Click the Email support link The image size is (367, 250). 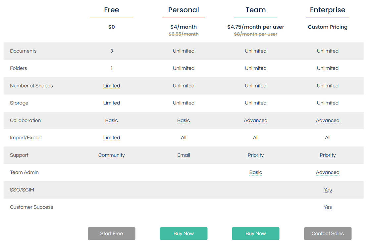click(x=183, y=155)
